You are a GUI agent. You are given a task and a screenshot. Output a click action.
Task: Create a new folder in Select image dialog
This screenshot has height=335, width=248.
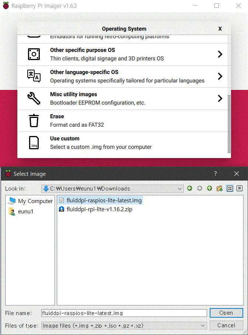(x=219, y=188)
